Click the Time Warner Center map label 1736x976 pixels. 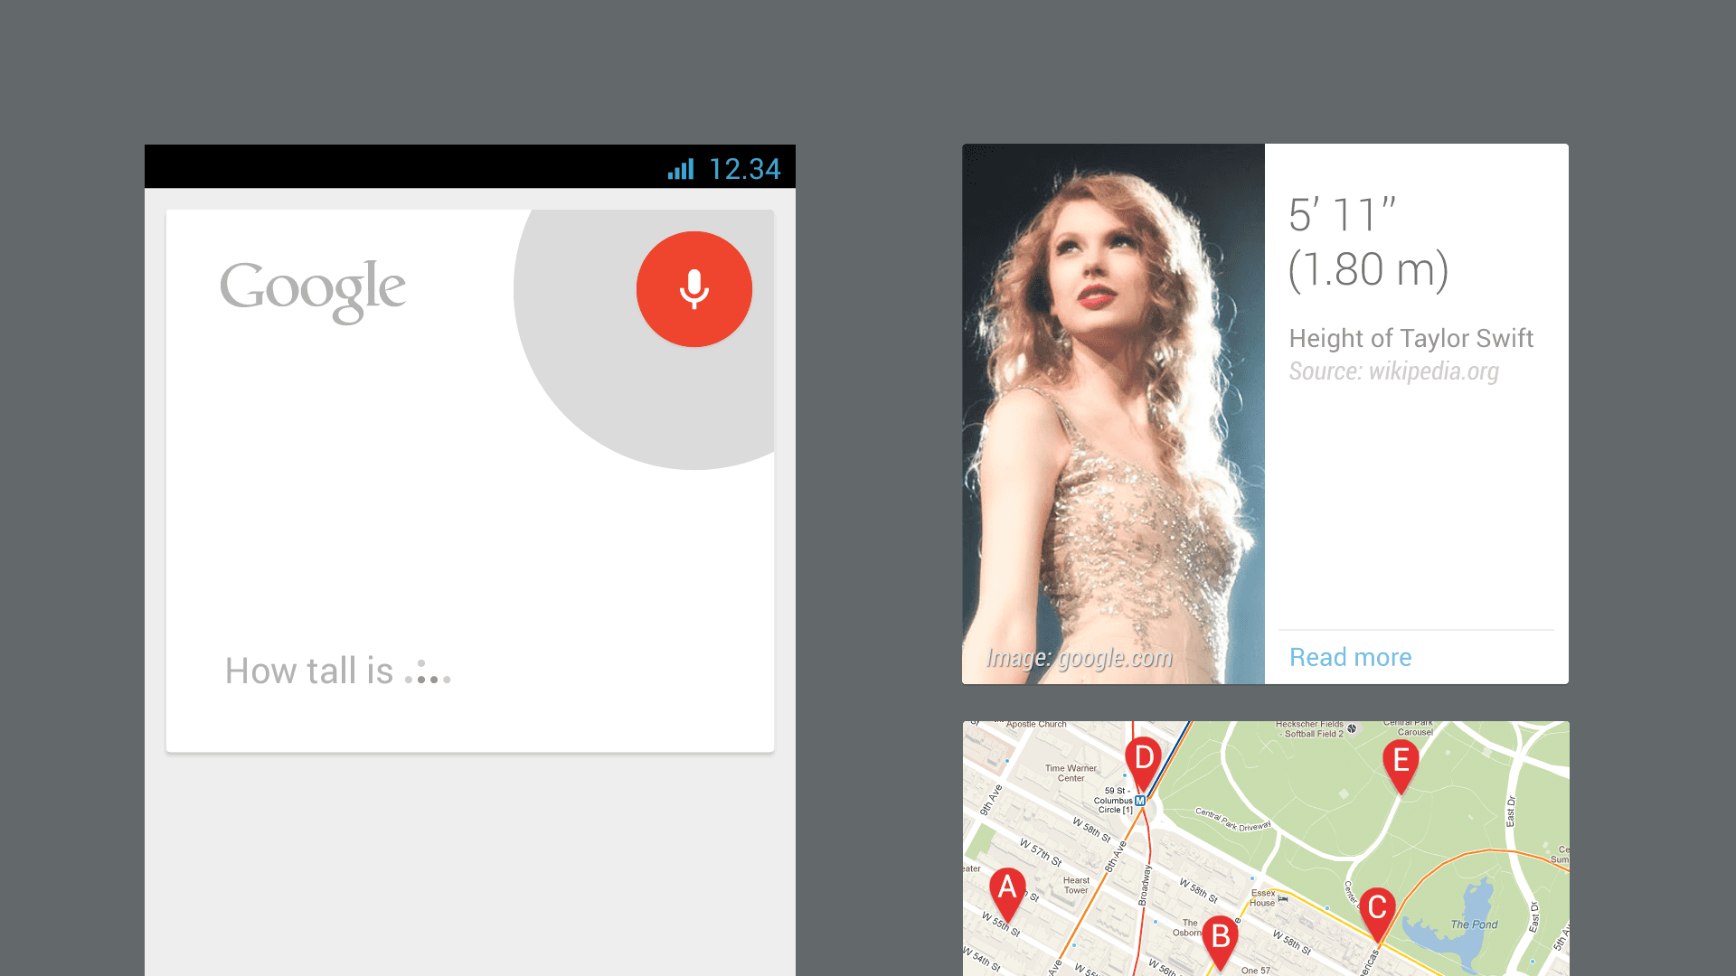pos(1071,774)
